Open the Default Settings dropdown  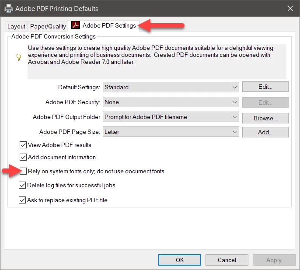coord(171,87)
